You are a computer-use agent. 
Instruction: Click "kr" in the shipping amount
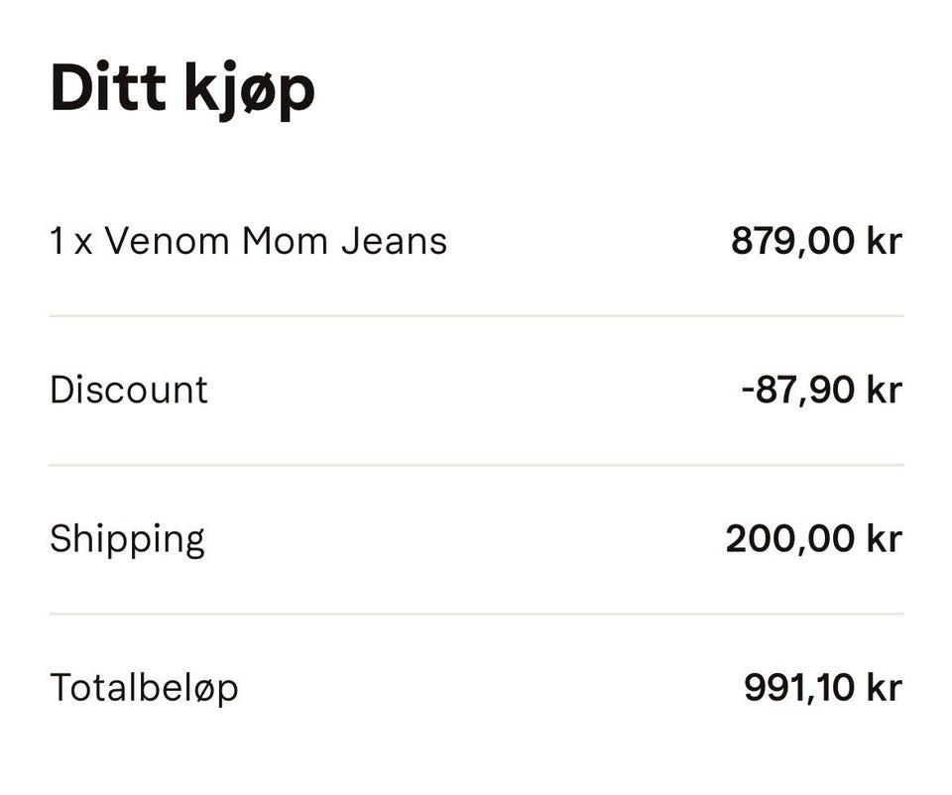tap(884, 539)
